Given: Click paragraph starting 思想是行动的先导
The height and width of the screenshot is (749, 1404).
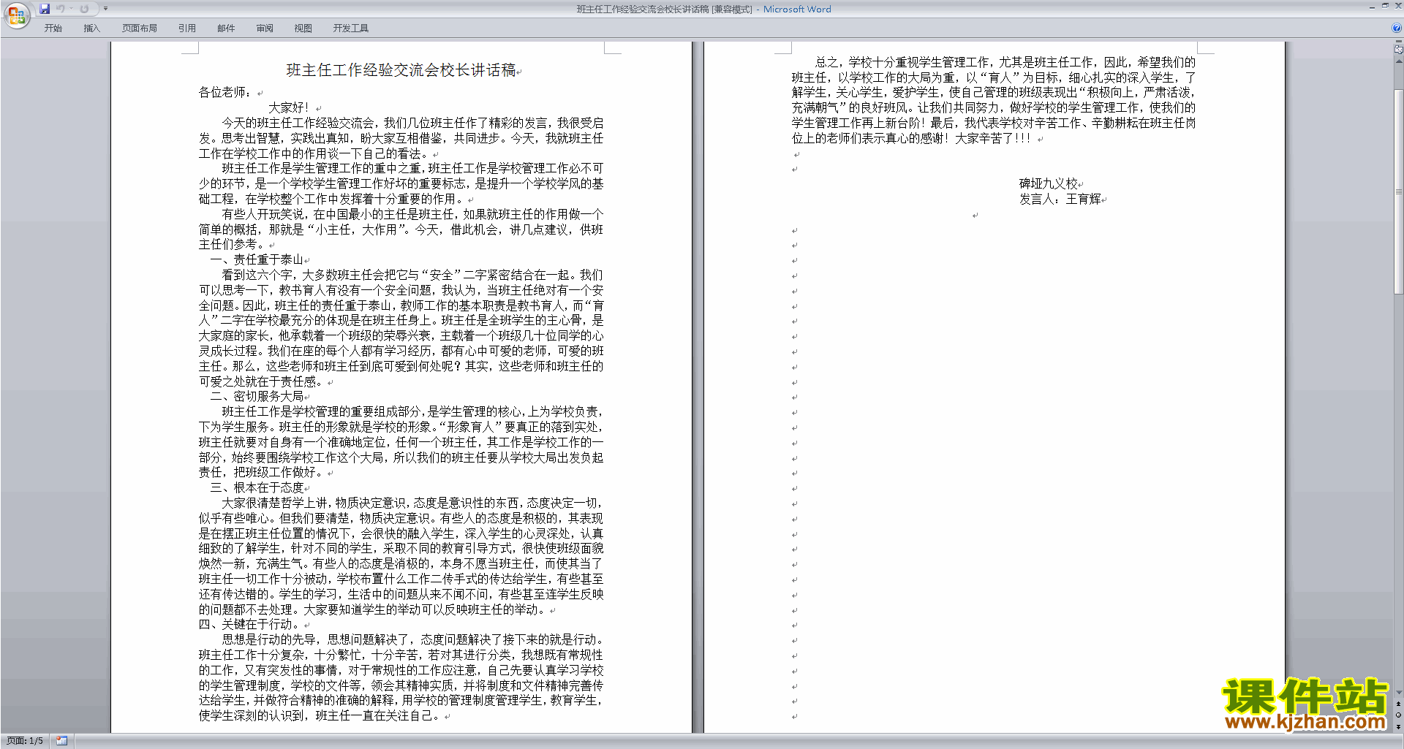Looking at the screenshot, I should pos(401,678).
